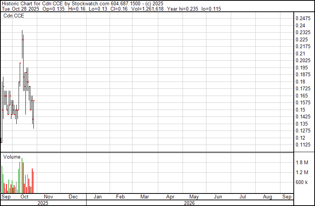
Task: Click the Apr month label
Action: tap(170, 197)
